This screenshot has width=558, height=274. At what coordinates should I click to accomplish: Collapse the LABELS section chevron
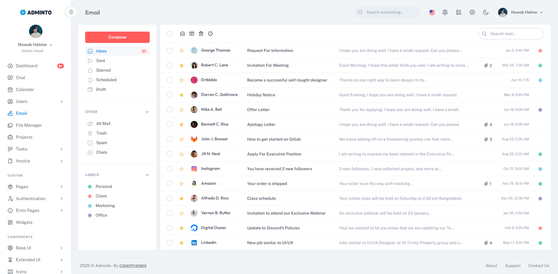click(147, 175)
